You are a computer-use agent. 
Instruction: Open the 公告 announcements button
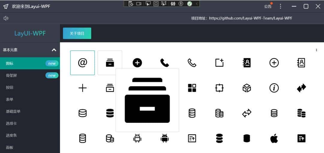[268, 6]
